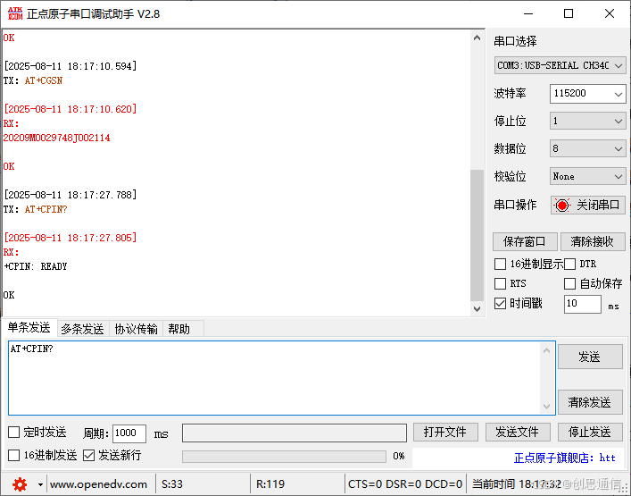
Task: Uncheck the 时间戳 timestamp checkbox
Action: [x=500, y=303]
